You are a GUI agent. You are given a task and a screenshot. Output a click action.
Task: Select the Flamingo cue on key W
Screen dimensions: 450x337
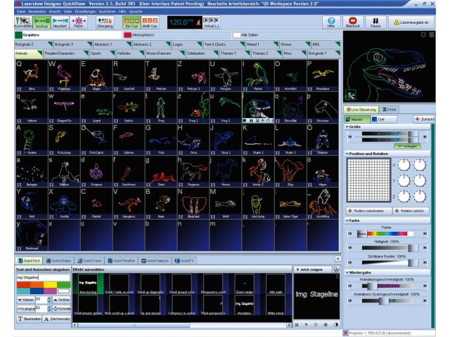click(64, 75)
